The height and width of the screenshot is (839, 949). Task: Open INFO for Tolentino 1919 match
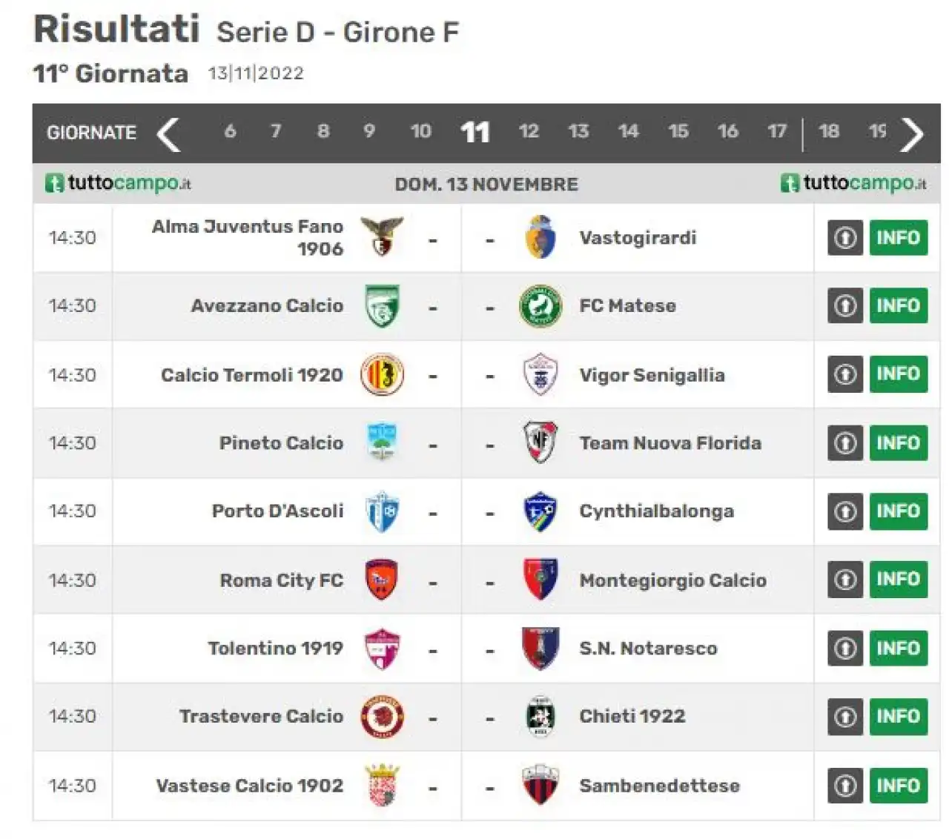[x=899, y=649]
